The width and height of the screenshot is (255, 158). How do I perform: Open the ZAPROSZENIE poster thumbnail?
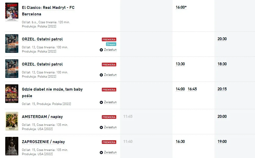(12, 146)
